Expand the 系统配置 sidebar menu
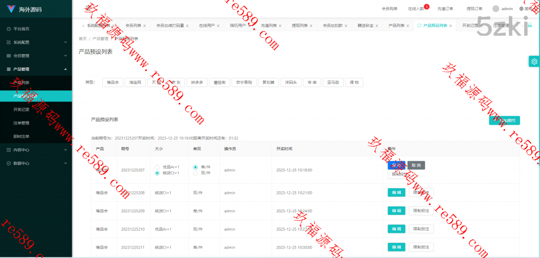 [x=36, y=42]
